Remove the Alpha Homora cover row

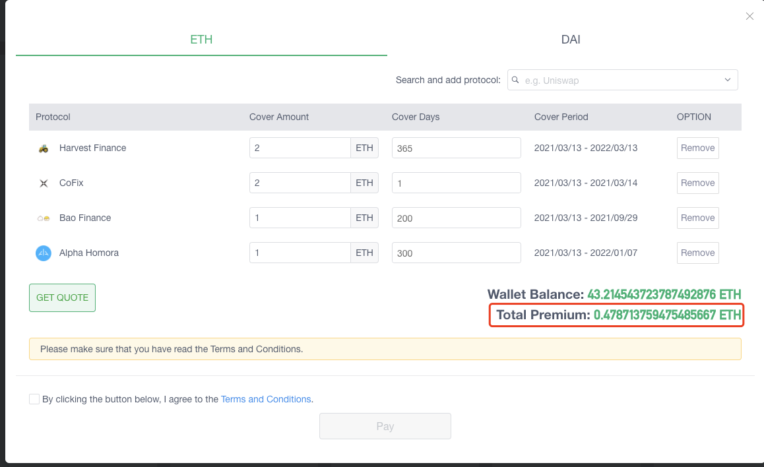click(x=698, y=253)
